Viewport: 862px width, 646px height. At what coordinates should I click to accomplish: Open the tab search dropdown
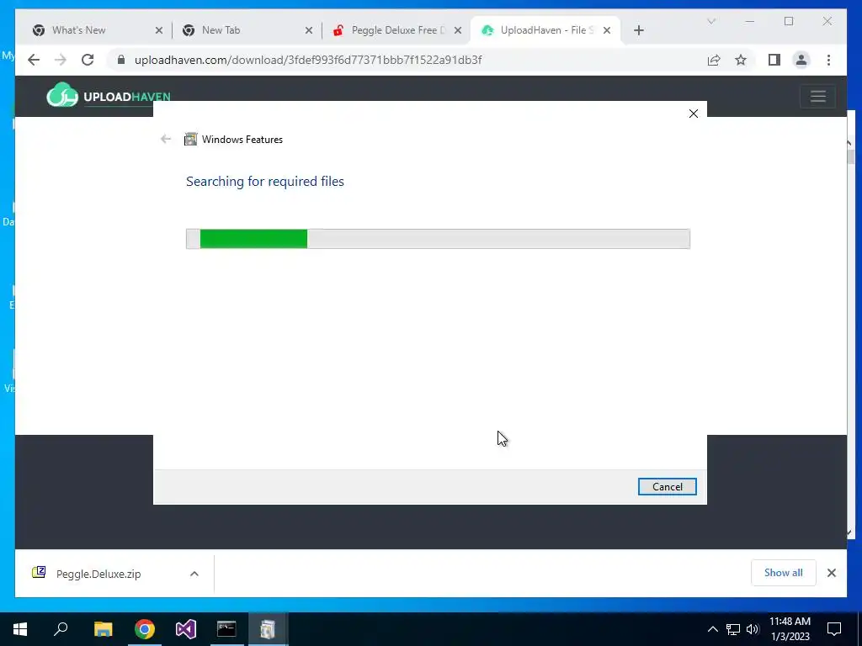click(x=710, y=21)
